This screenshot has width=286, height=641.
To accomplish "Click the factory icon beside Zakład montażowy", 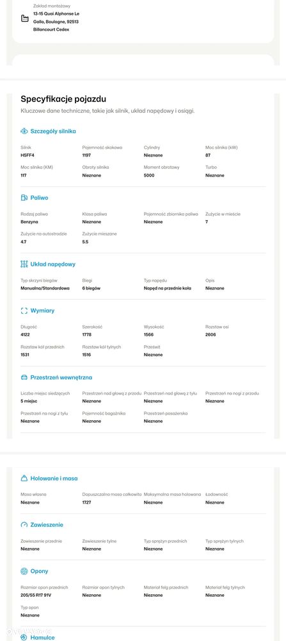I will (x=25, y=19).
